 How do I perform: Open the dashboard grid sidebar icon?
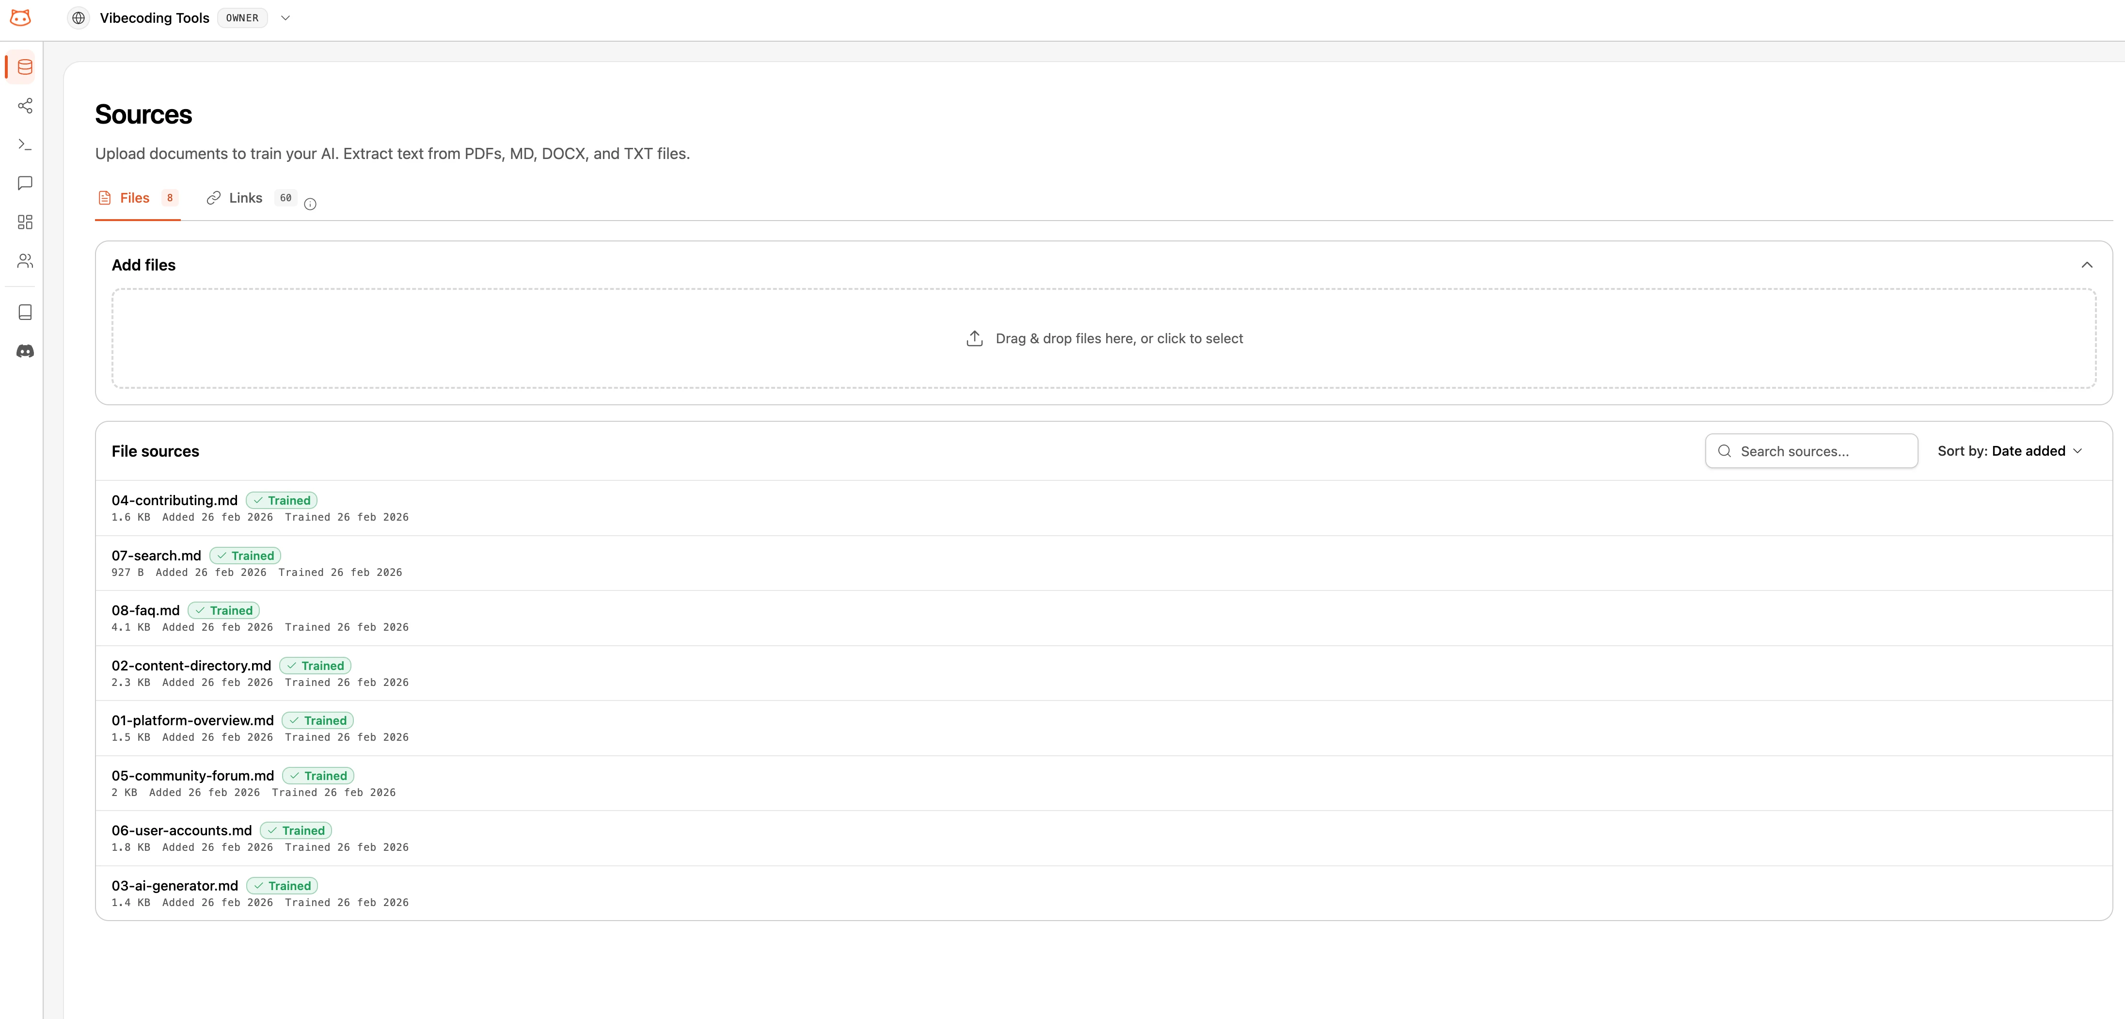[x=25, y=222]
